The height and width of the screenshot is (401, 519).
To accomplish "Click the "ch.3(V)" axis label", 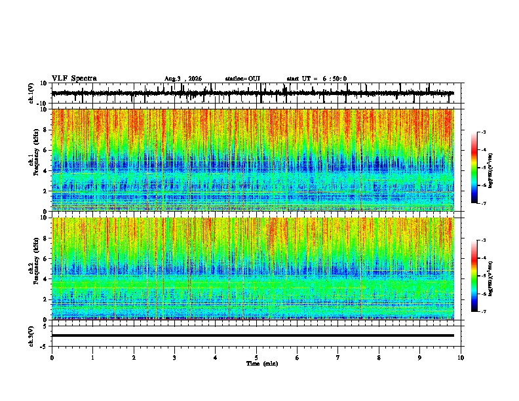I will coord(31,336).
